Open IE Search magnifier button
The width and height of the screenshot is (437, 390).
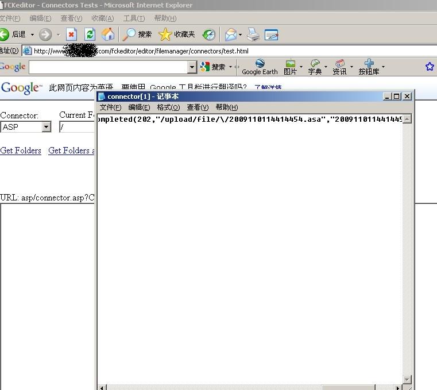137,34
